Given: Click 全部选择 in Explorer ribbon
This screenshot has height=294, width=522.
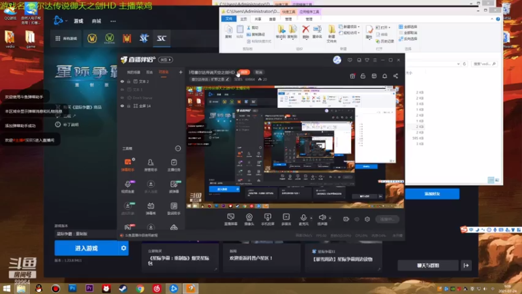Looking at the screenshot, I should 408,27.
